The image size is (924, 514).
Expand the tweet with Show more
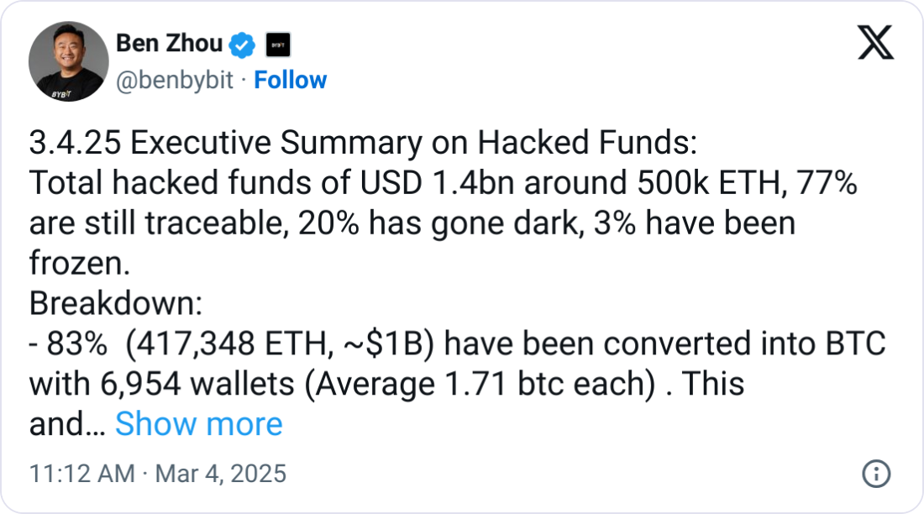click(198, 424)
